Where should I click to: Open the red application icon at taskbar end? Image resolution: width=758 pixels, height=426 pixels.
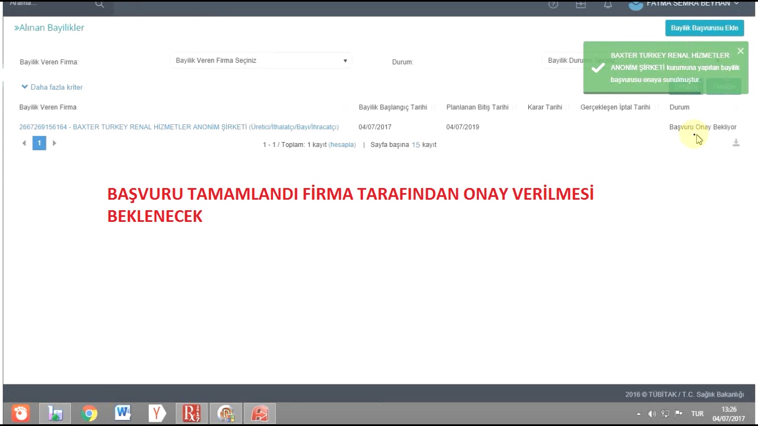point(260,413)
